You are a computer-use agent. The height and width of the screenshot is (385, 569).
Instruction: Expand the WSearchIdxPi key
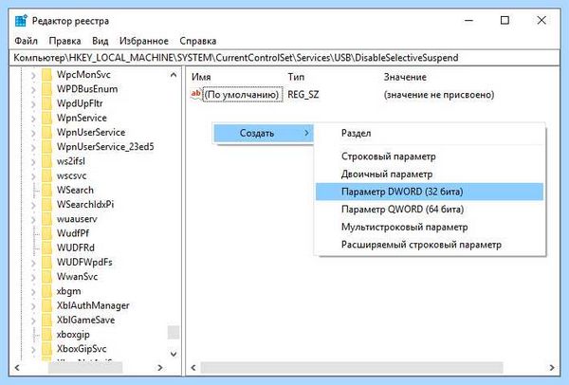pos(33,206)
